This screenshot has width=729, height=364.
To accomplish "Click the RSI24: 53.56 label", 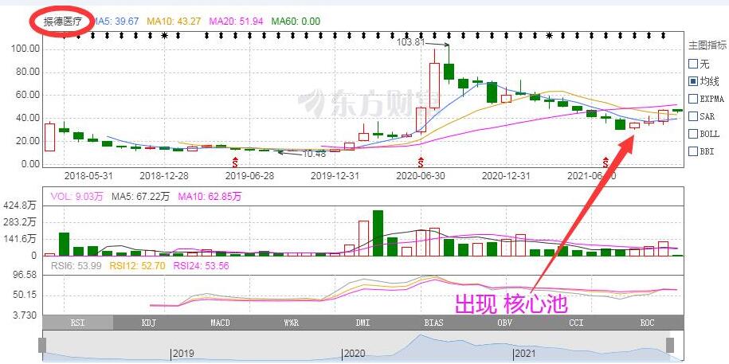I will [201, 266].
